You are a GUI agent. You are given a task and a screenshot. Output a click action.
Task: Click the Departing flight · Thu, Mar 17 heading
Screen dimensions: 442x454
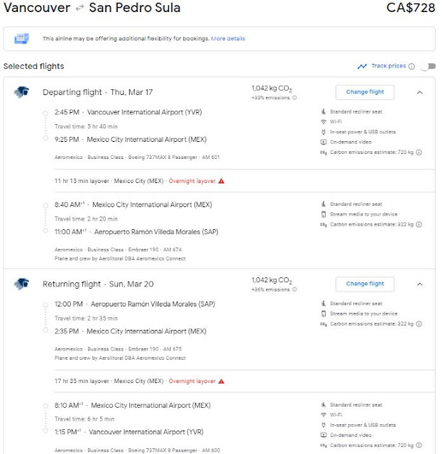point(98,92)
